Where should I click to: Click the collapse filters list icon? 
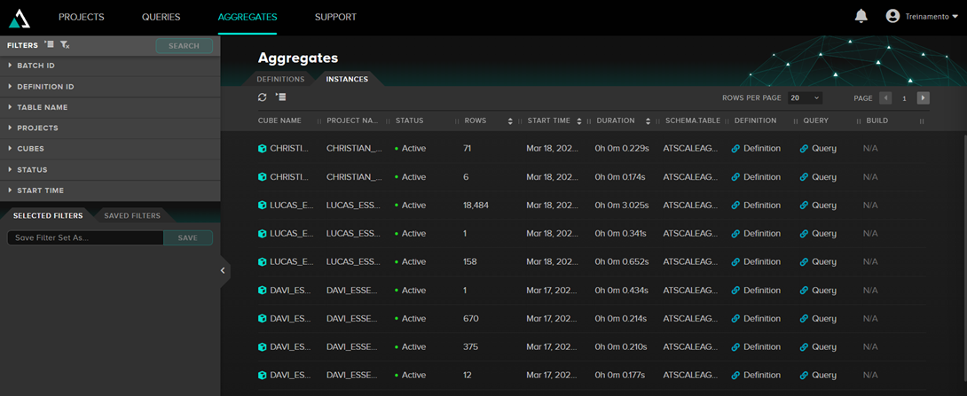(x=50, y=45)
